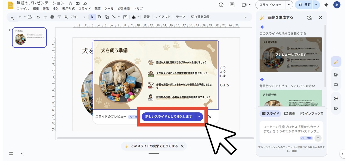Image resolution: width=348 pixels, height=161 pixels.
Task: Open the 挿入 menu
Action: [x=55, y=8]
